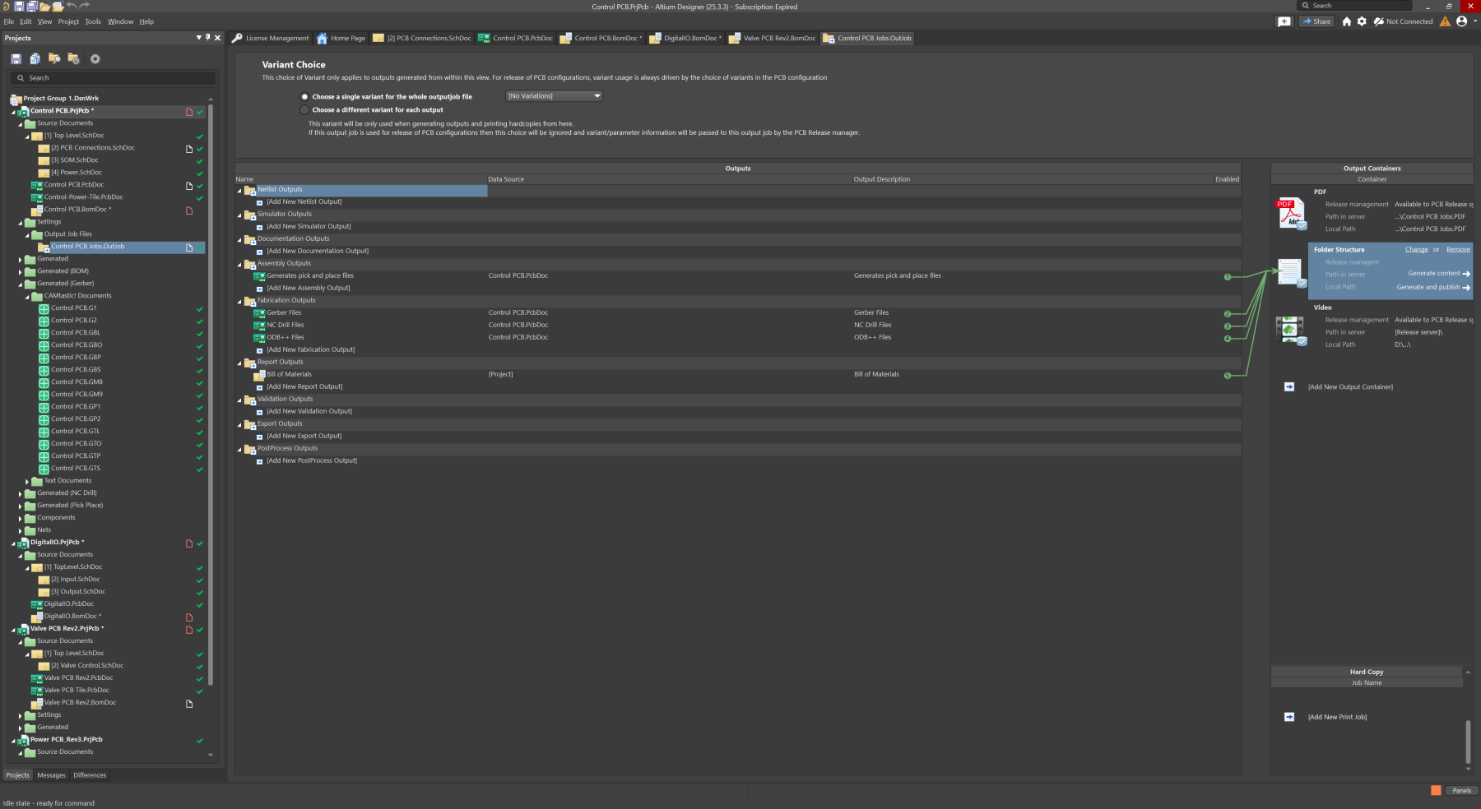The height and width of the screenshot is (809, 1481).
Task: Click the Video output container icon
Action: pyautogui.click(x=1290, y=330)
